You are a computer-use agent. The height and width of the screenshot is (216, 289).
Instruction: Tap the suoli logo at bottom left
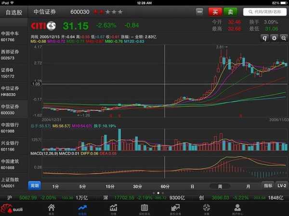click(13, 209)
